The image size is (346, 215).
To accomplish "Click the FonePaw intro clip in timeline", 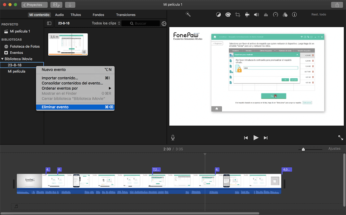I will pyautogui.click(x=29, y=181).
